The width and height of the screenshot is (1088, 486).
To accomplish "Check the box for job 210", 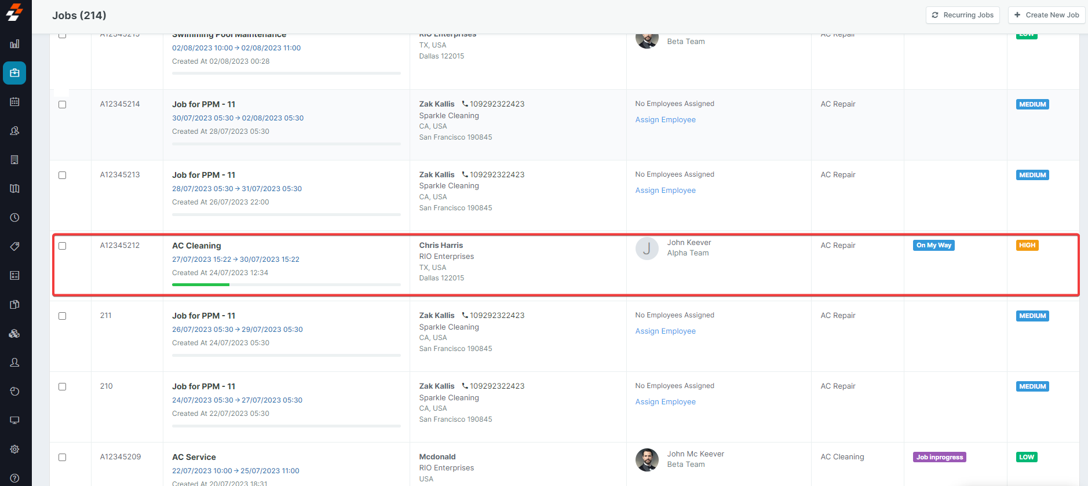I will (x=63, y=387).
